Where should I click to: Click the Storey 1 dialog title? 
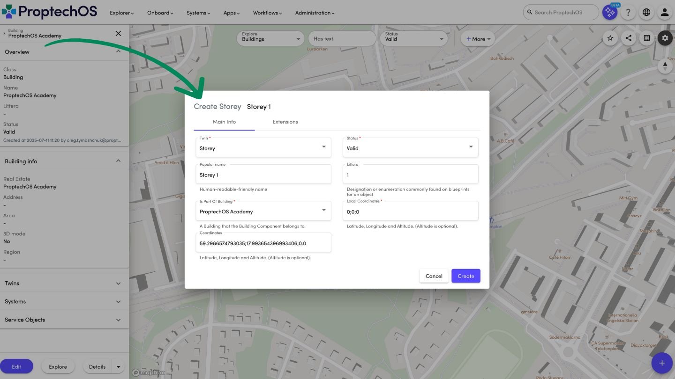259,107
